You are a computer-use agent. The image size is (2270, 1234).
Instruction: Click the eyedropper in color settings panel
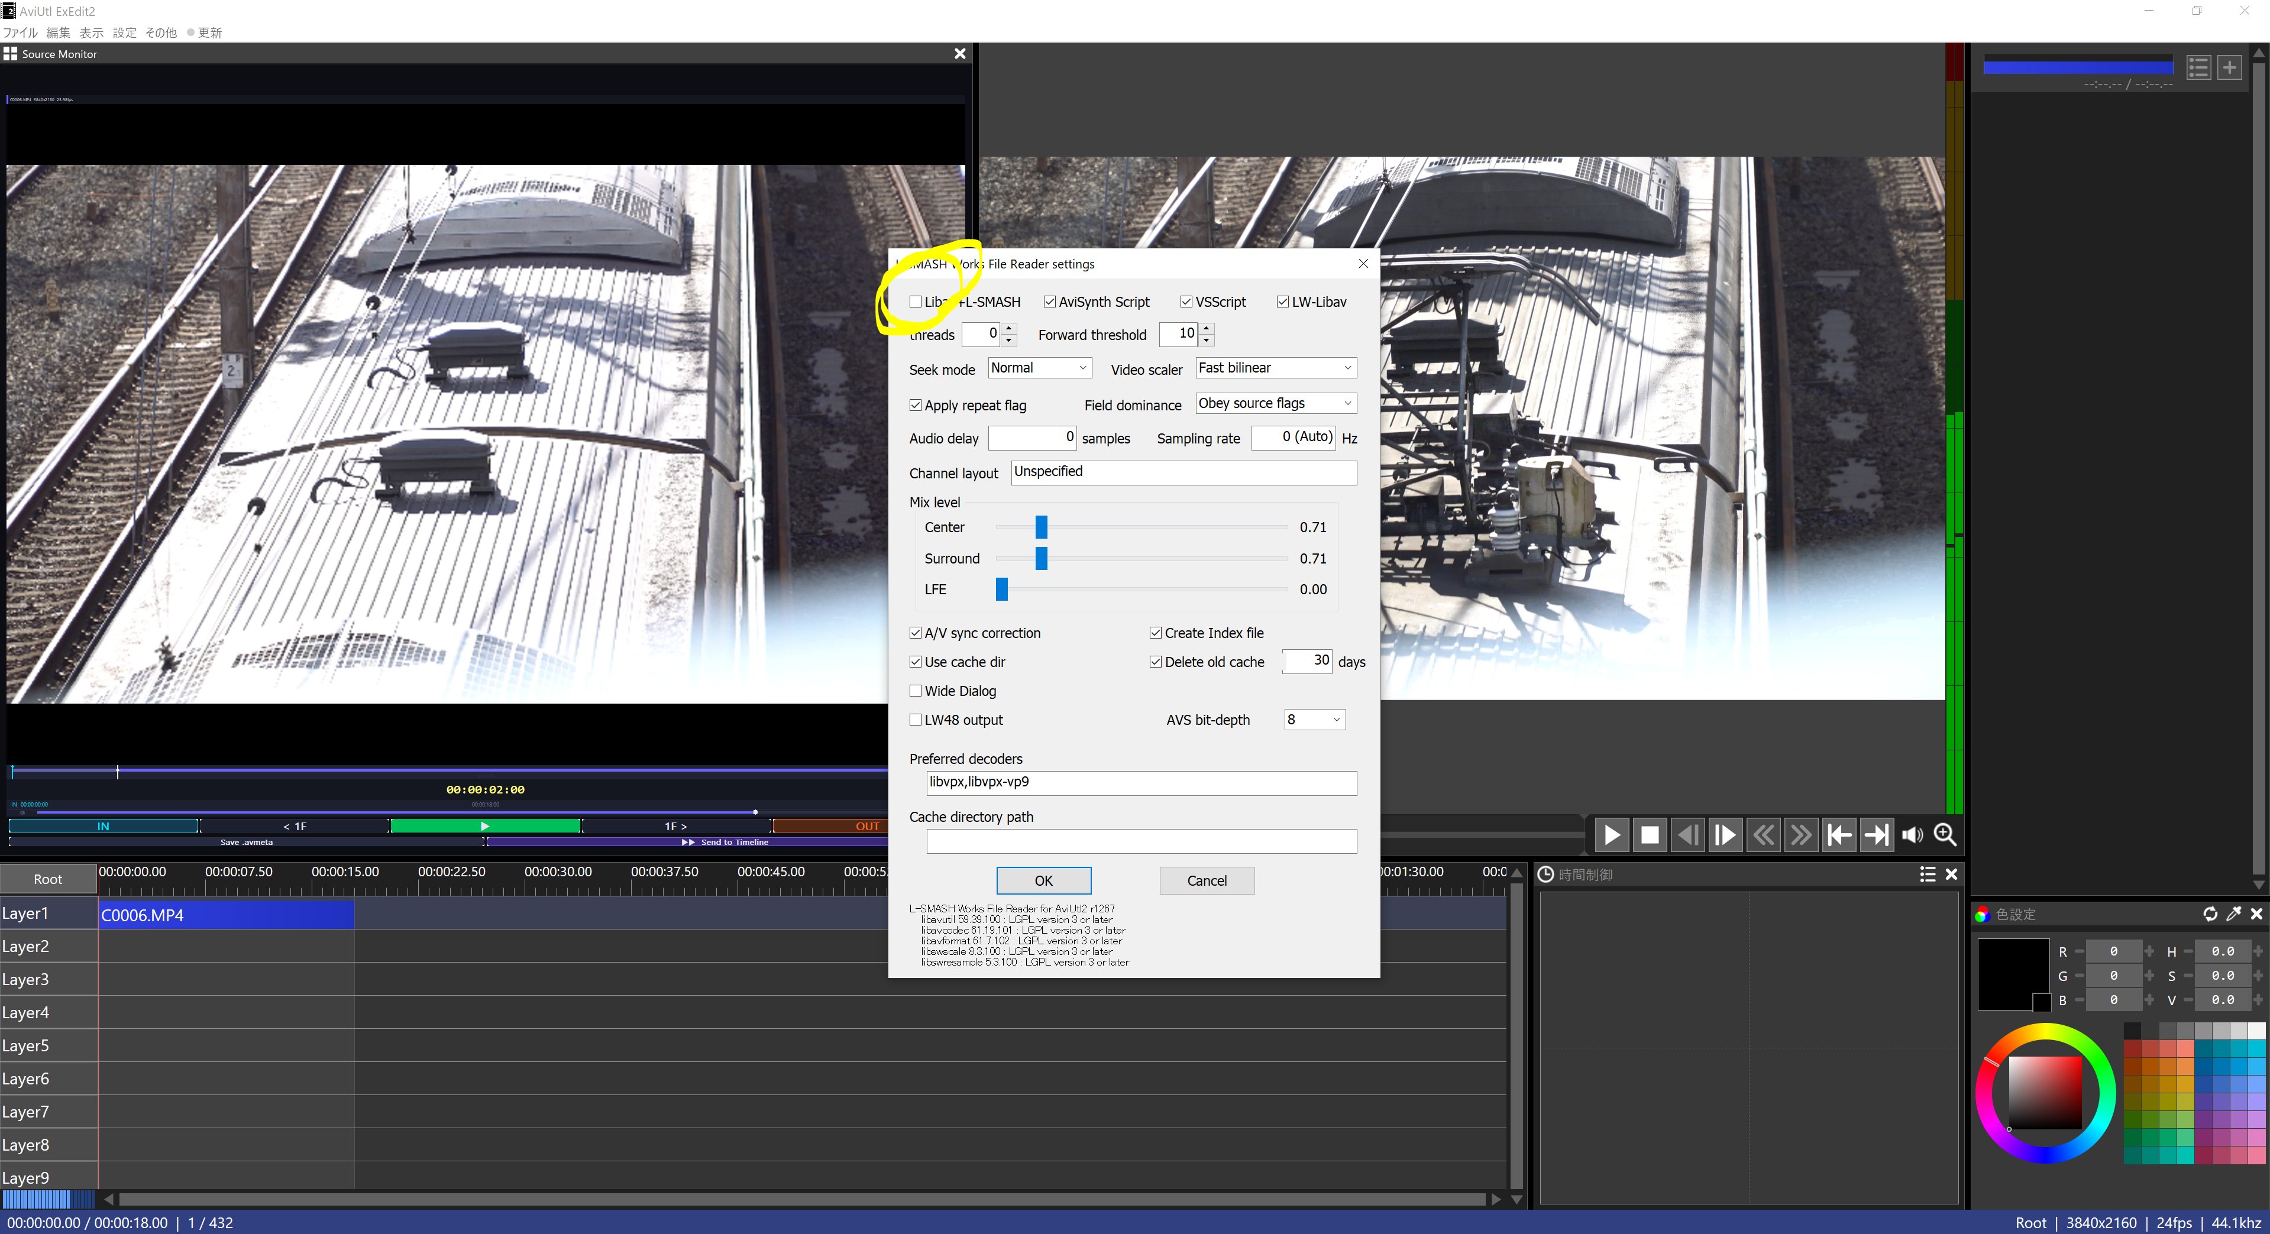tap(2233, 914)
